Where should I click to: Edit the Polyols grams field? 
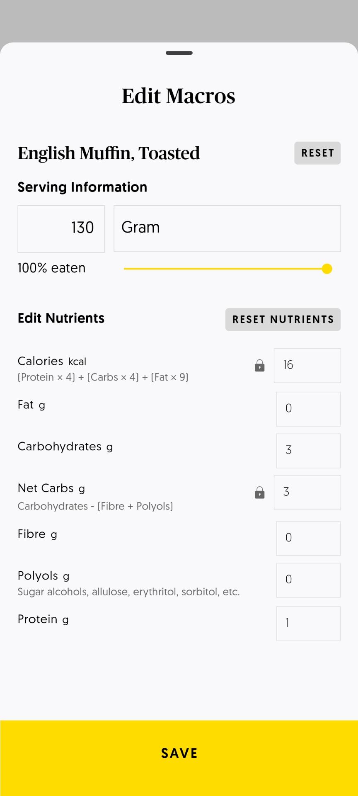(308, 580)
